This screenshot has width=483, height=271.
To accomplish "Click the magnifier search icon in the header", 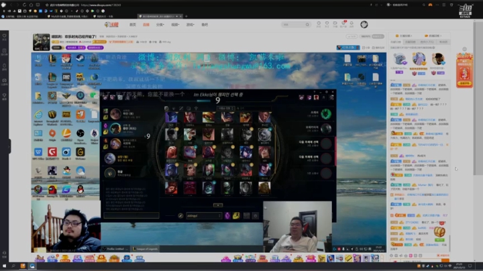I will tap(307, 25).
